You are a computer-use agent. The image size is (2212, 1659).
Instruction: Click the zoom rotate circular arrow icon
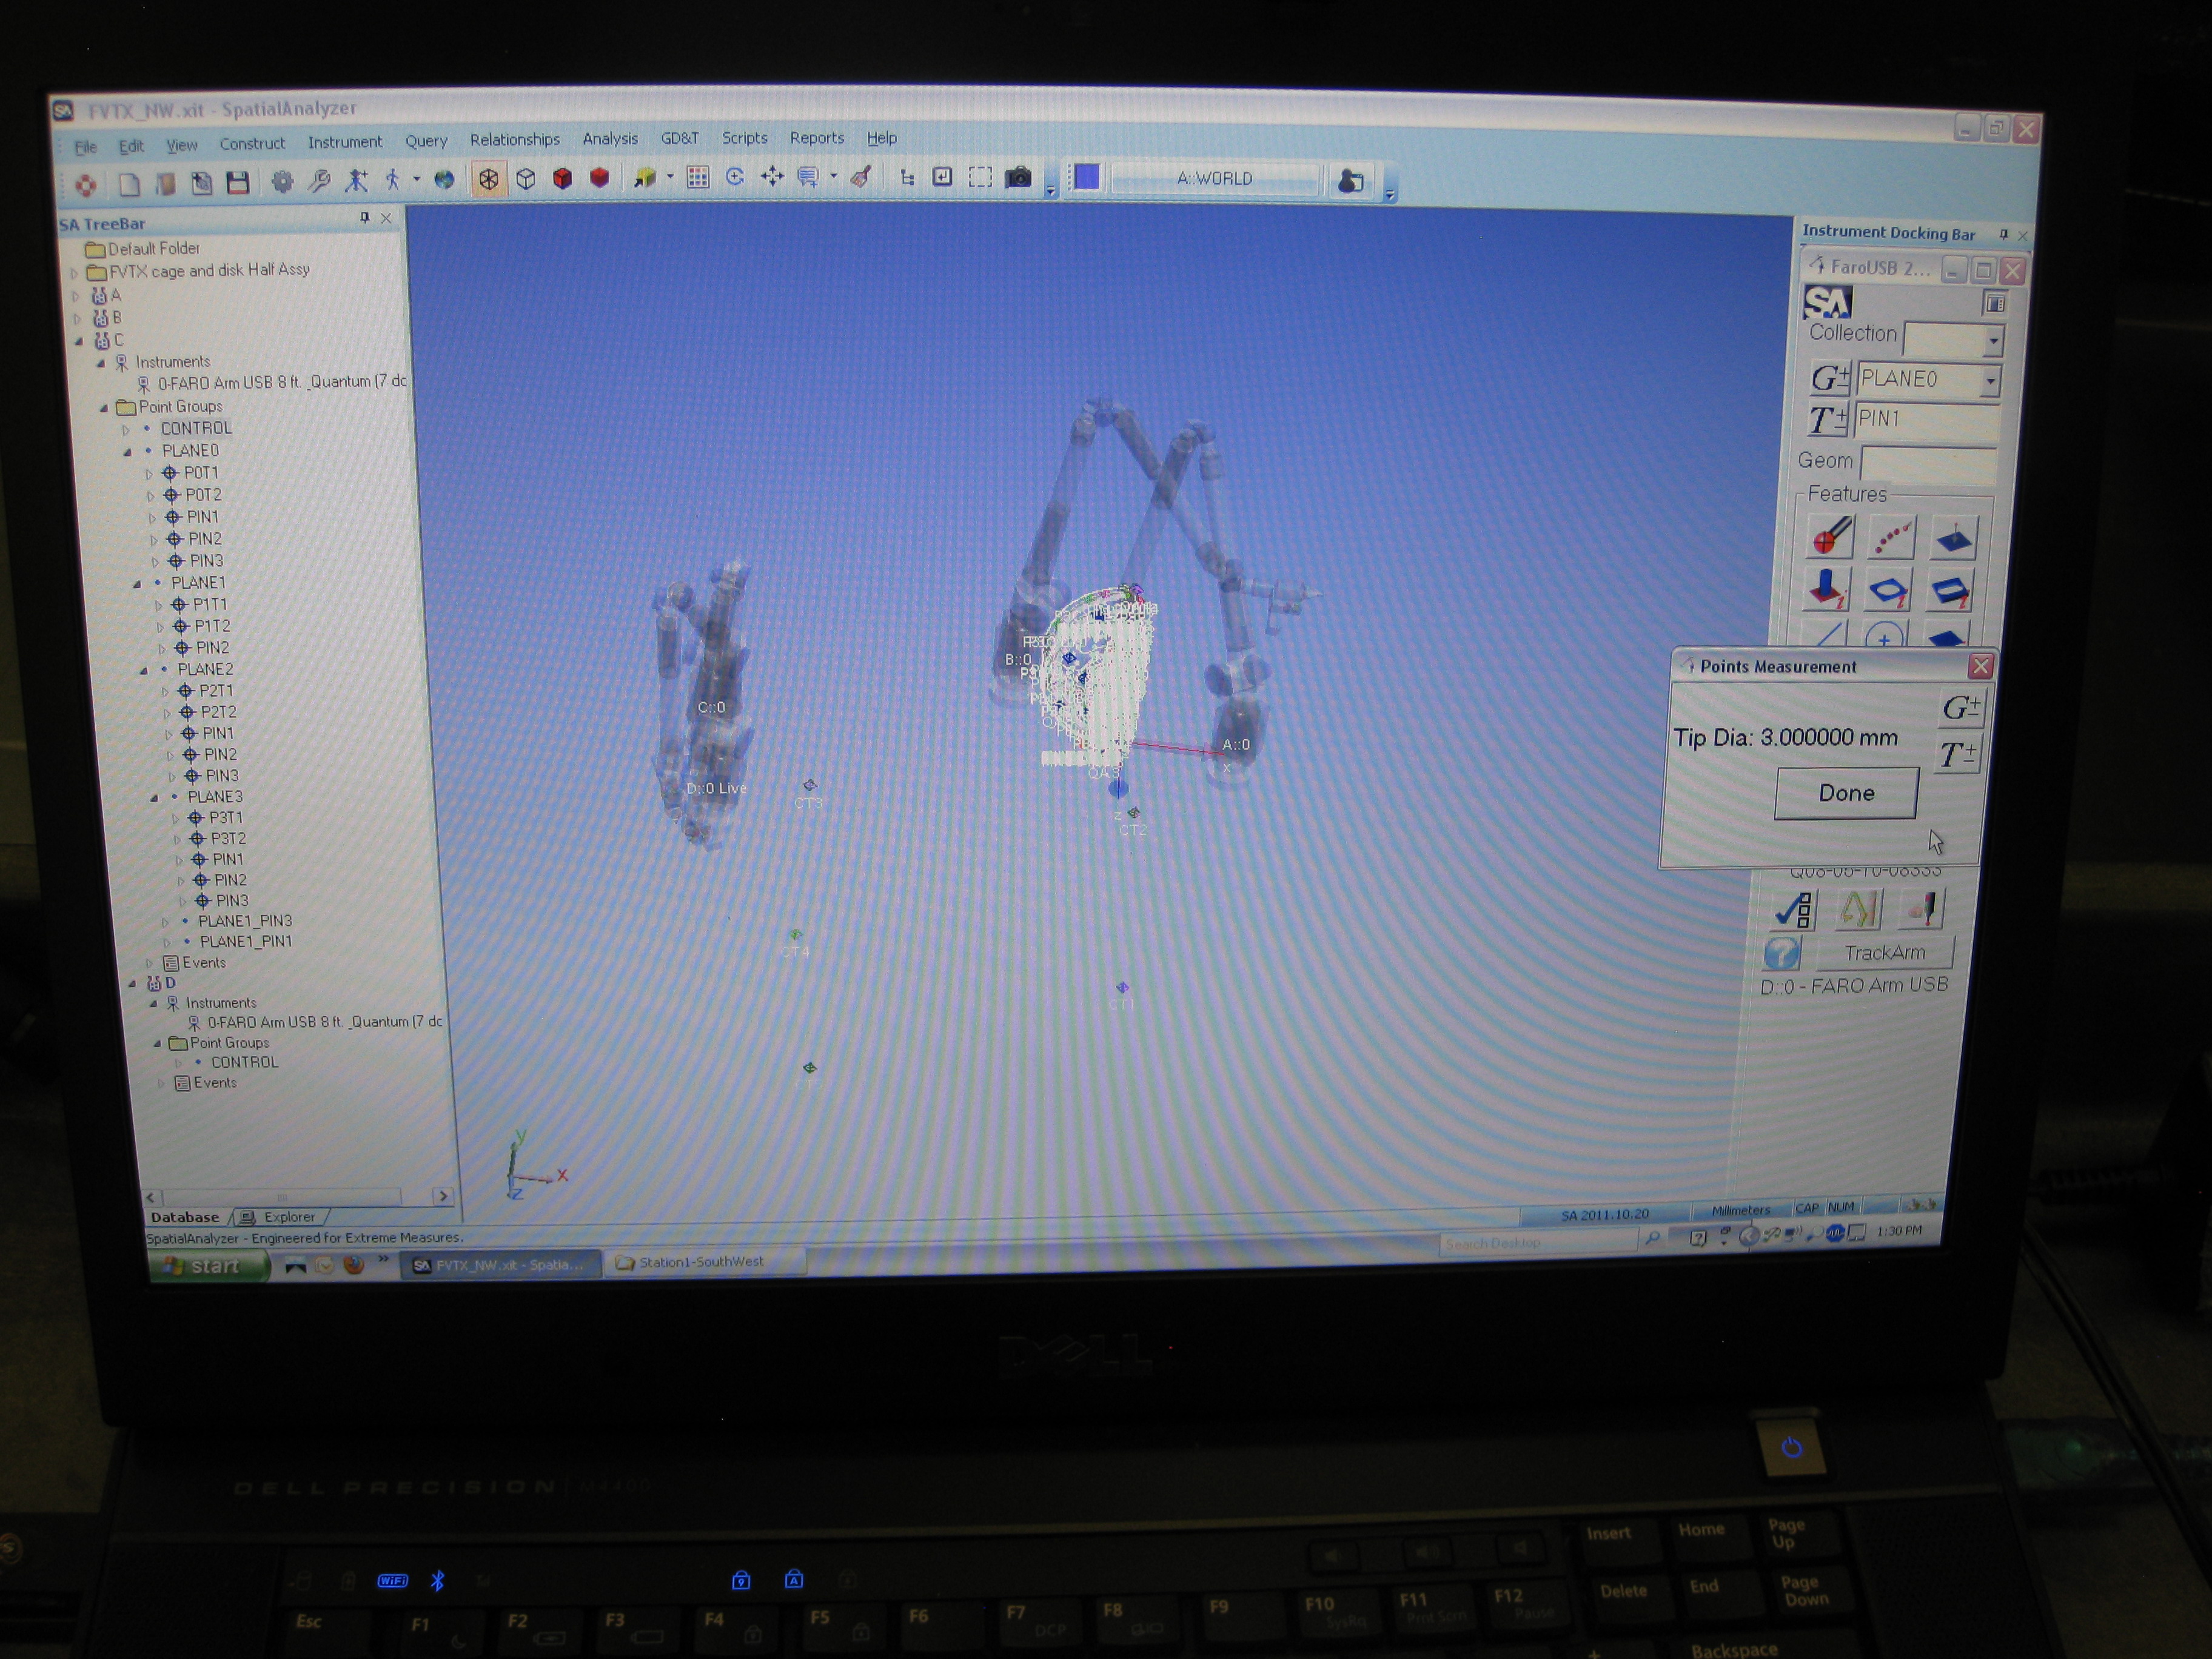coord(735,177)
